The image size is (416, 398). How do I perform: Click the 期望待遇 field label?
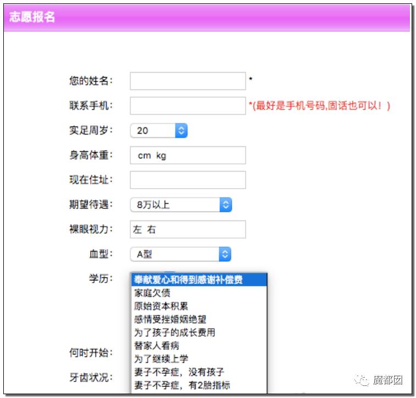(x=91, y=204)
